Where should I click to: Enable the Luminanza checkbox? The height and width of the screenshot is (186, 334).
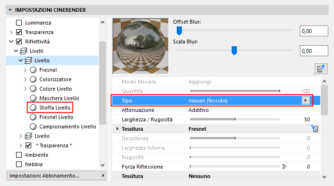(x=19, y=23)
